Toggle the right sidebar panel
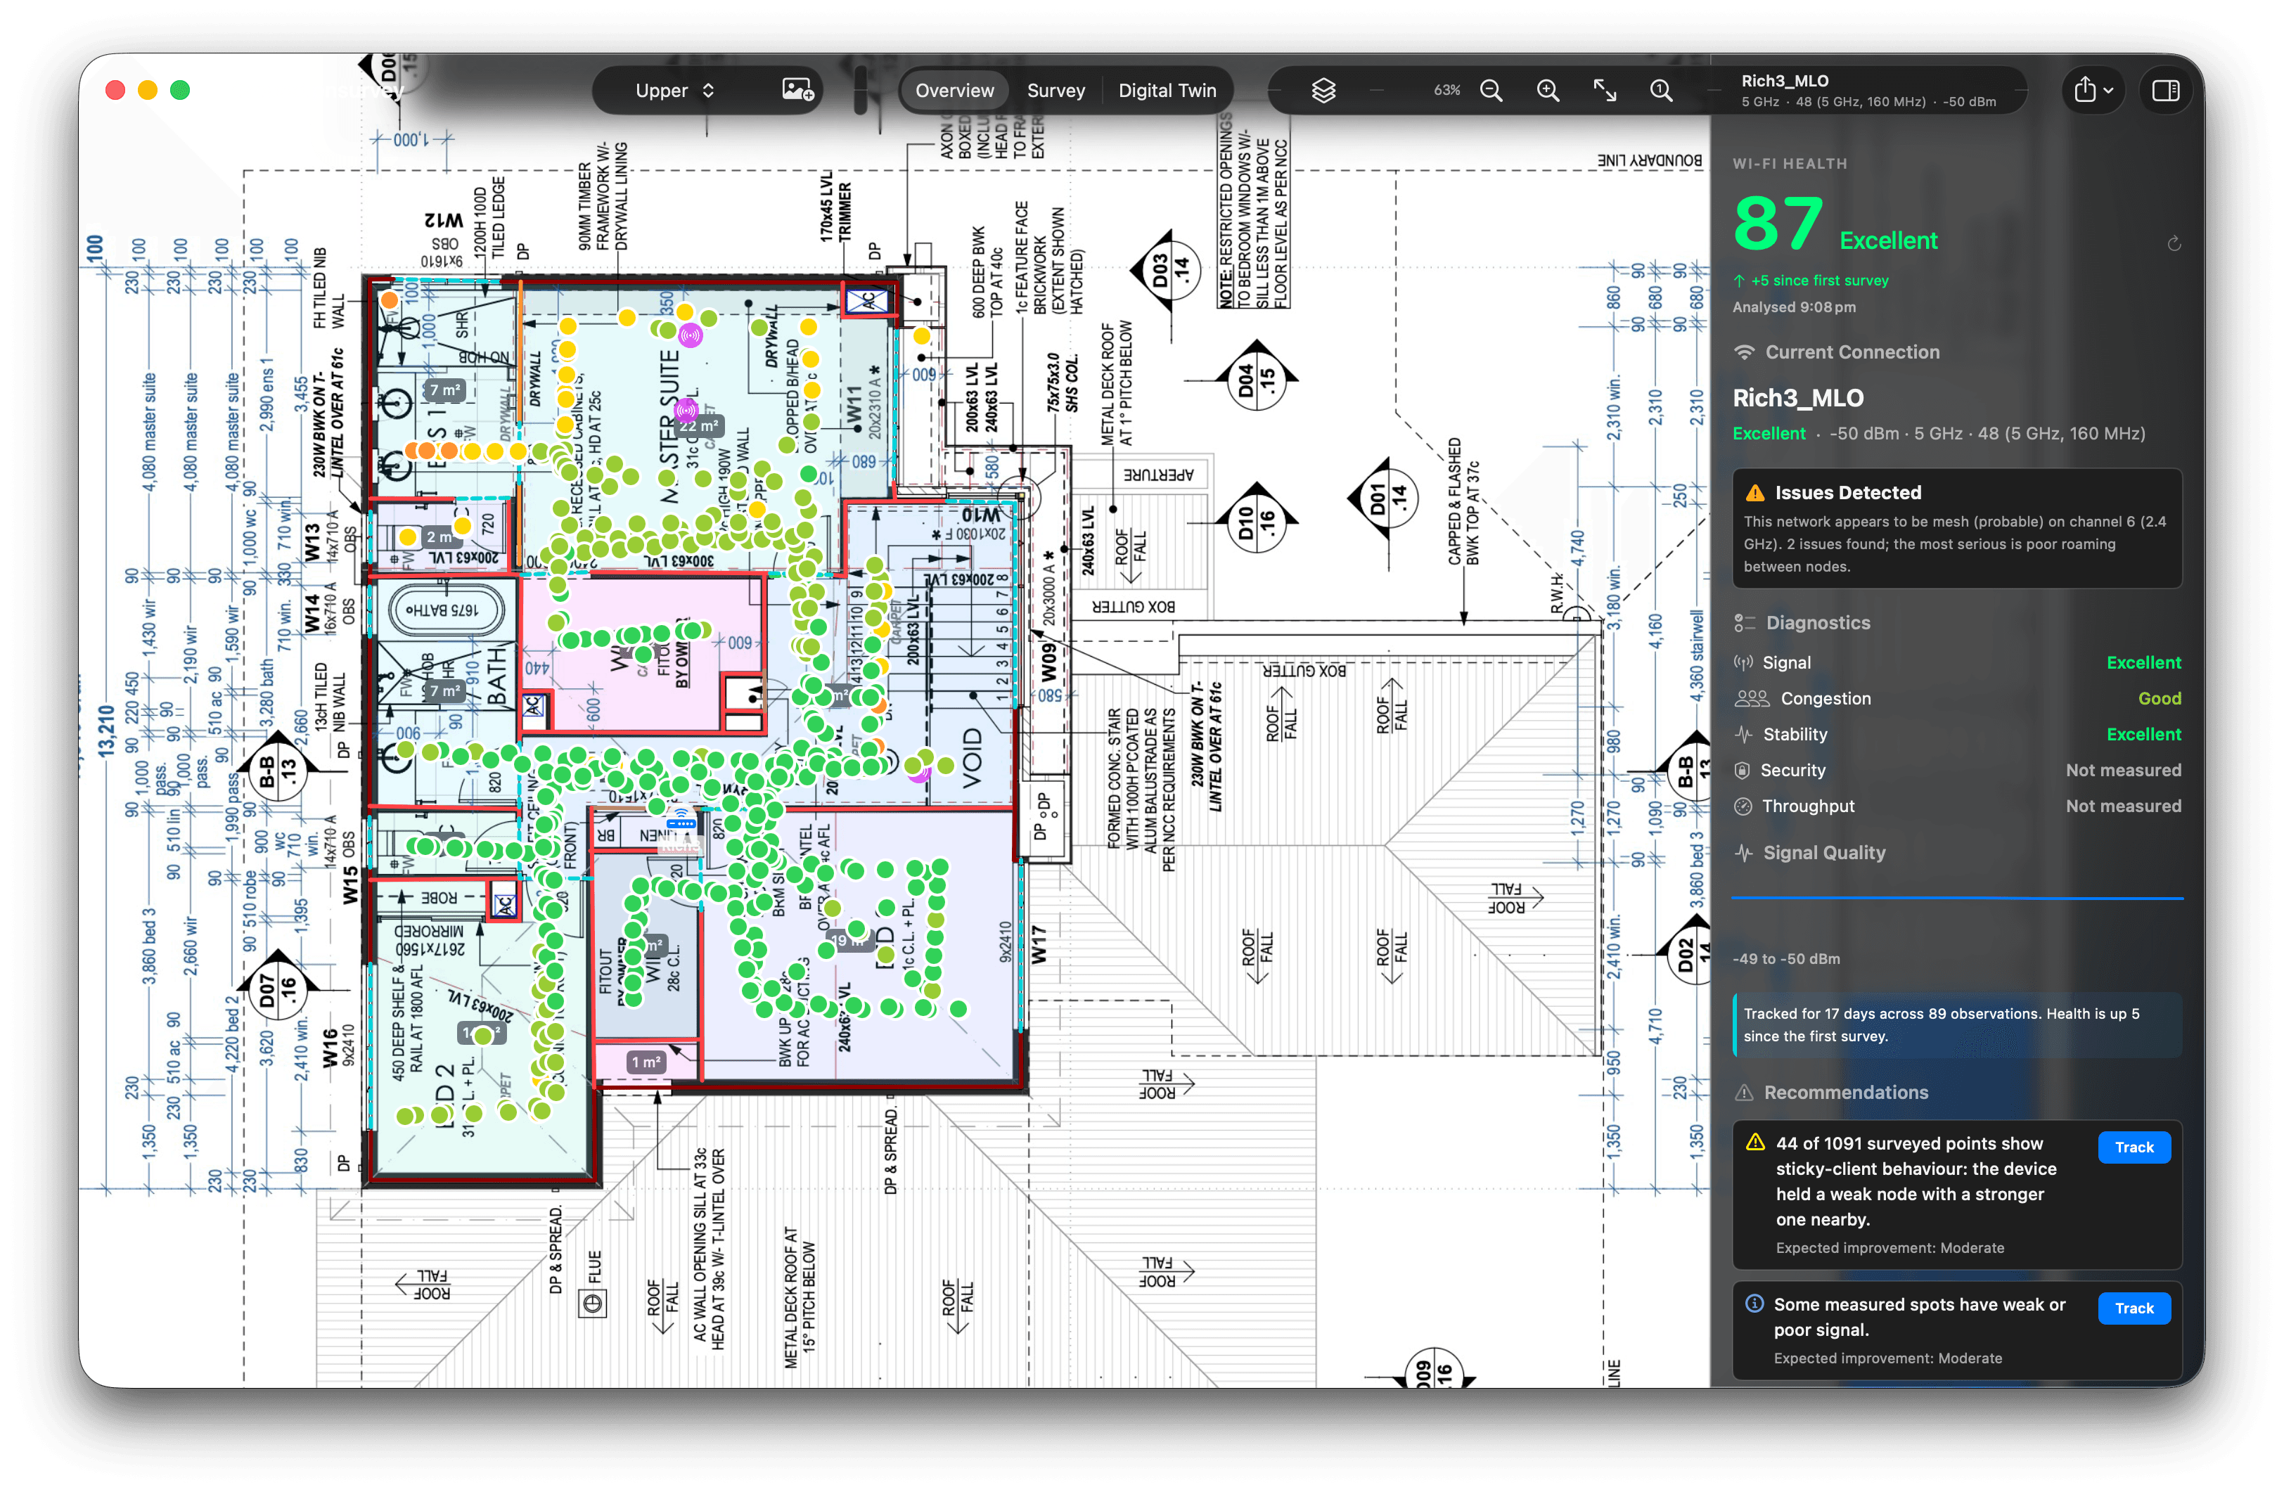This screenshot has width=2284, height=1492. click(x=2165, y=90)
